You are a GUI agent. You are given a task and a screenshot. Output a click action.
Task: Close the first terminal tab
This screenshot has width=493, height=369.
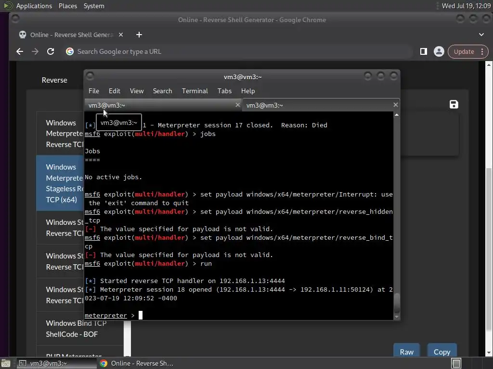point(238,105)
